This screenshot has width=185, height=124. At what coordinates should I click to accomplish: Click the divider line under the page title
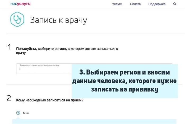click(95, 33)
